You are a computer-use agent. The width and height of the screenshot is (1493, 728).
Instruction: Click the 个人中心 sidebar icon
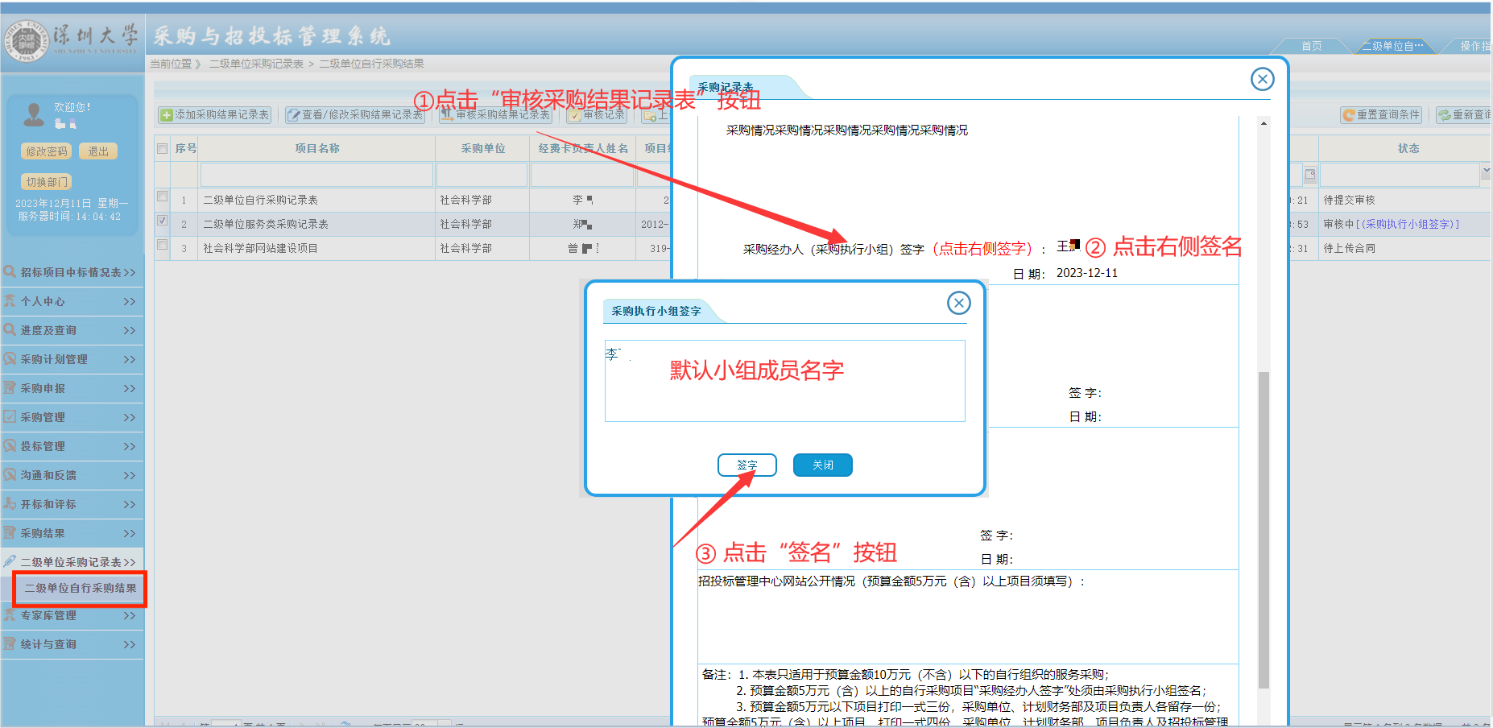(10, 301)
